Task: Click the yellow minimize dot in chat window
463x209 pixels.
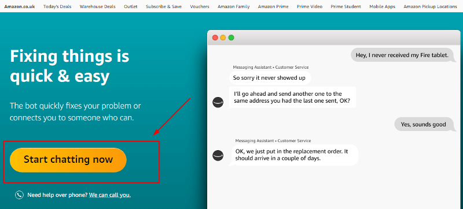Action: coord(223,38)
